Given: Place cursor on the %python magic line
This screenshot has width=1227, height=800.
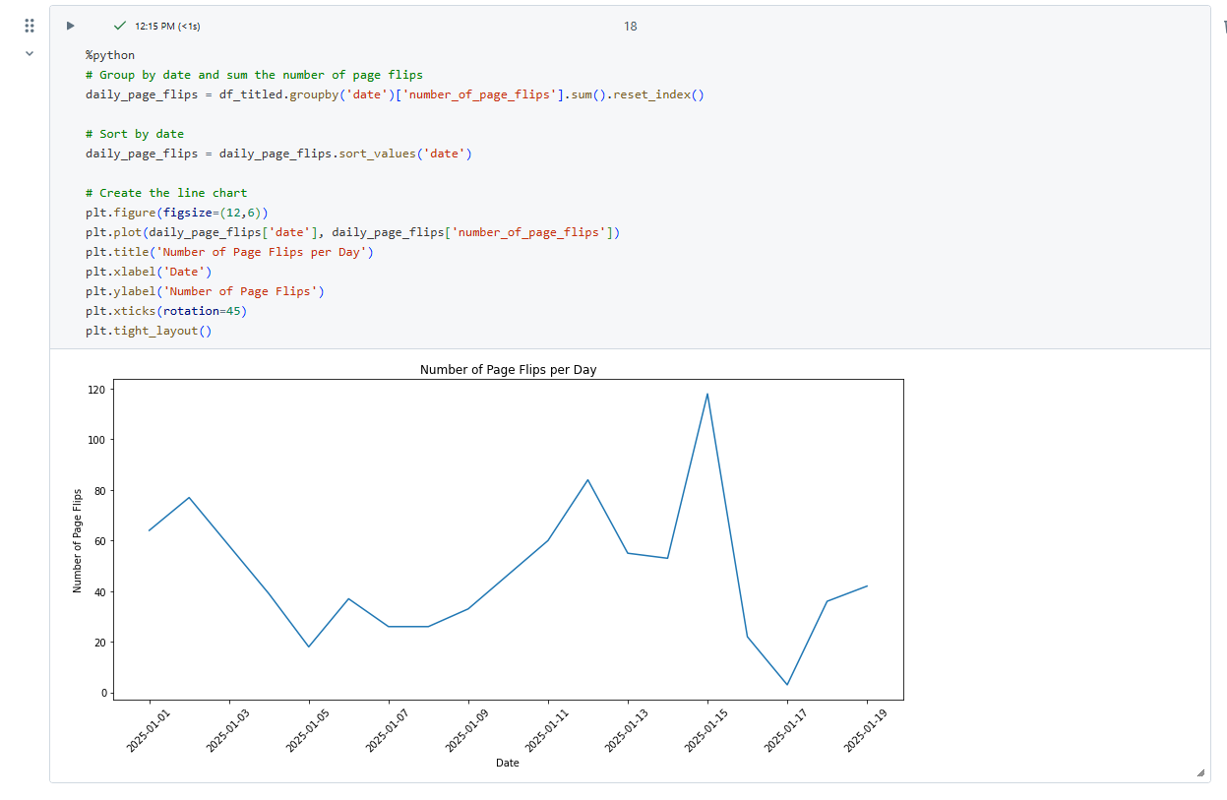Looking at the screenshot, I should (110, 55).
